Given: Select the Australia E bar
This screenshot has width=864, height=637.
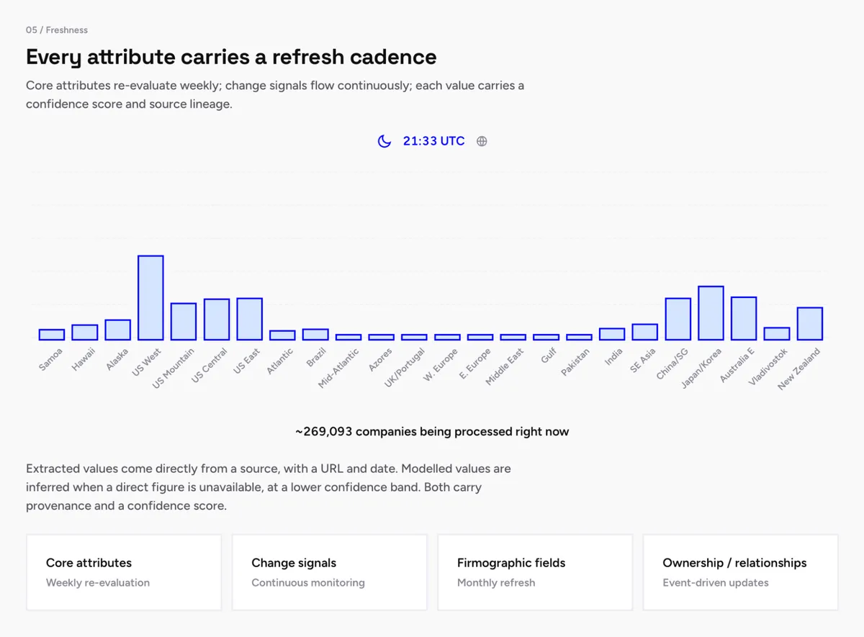Looking at the screenshot, I should click(x=744, y=318).
